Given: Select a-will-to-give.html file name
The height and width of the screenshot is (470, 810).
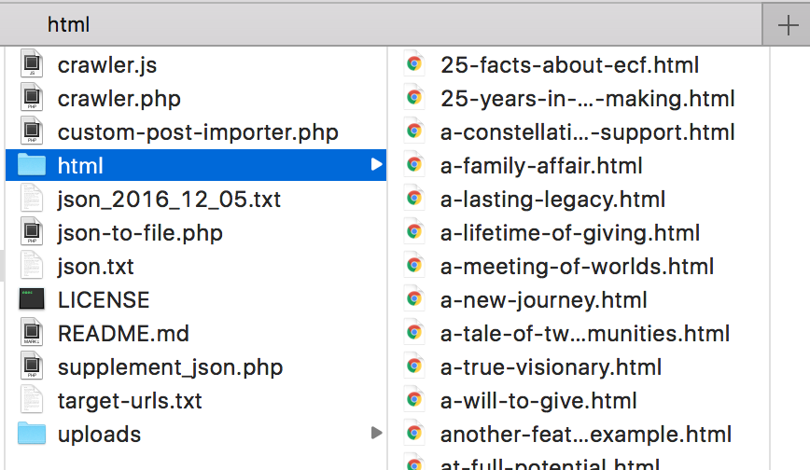Looking at the screenshot, I should click(x=538, y=401).
